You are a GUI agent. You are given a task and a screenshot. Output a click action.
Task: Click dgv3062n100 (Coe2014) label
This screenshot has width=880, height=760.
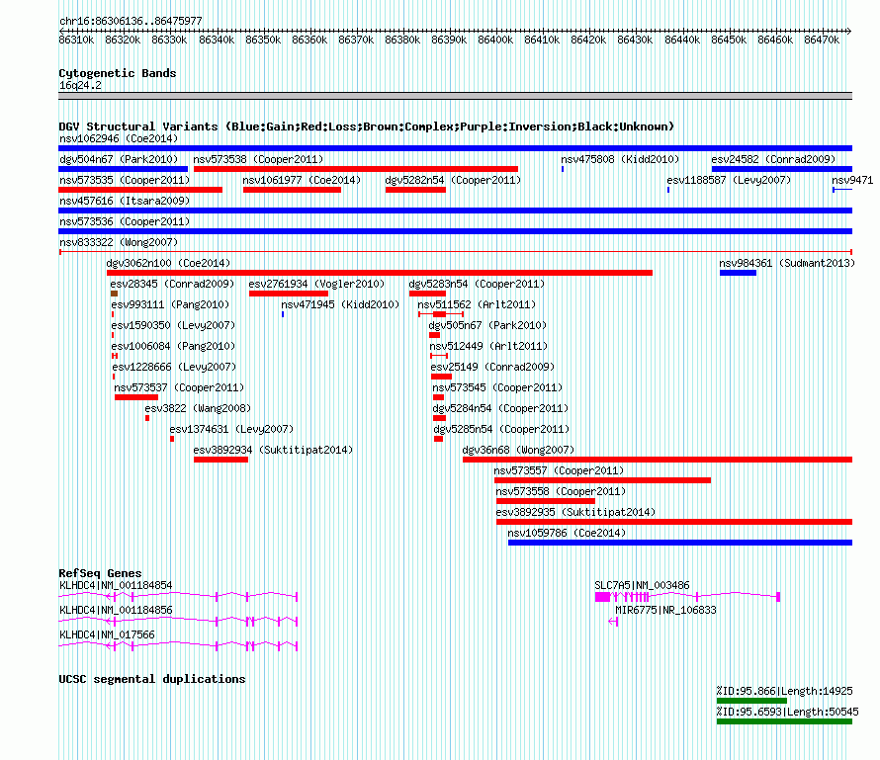tap(168, 263)
